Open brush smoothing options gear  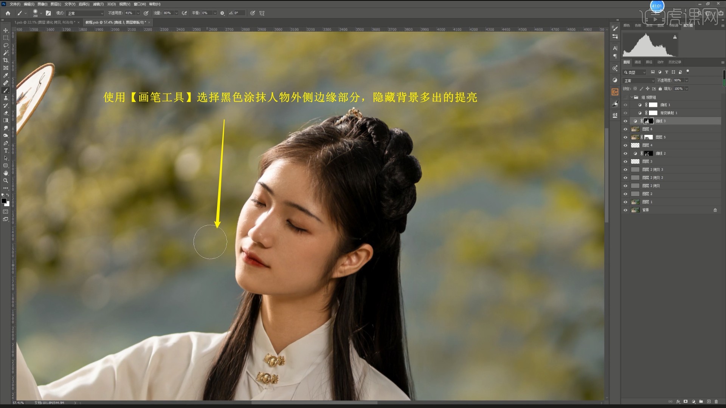click(x=222, y=13)
